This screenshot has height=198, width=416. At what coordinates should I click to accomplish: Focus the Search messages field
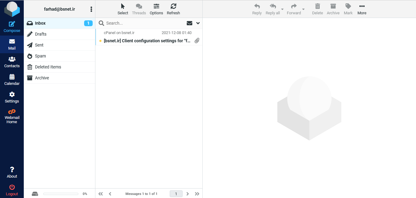[145, 23]
